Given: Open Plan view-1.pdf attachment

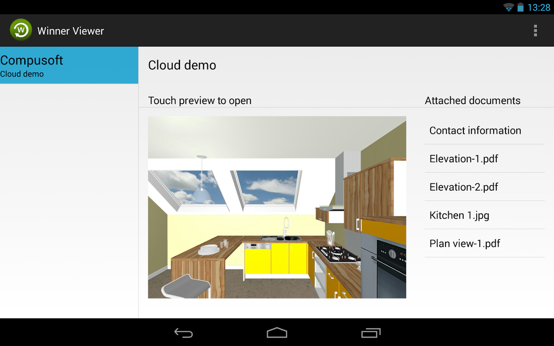Looking at the screenshot, I should tap(485, 243).
